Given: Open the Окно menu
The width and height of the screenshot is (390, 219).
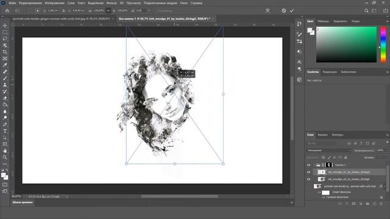Looking at the screenshot, I should point(184,3).
